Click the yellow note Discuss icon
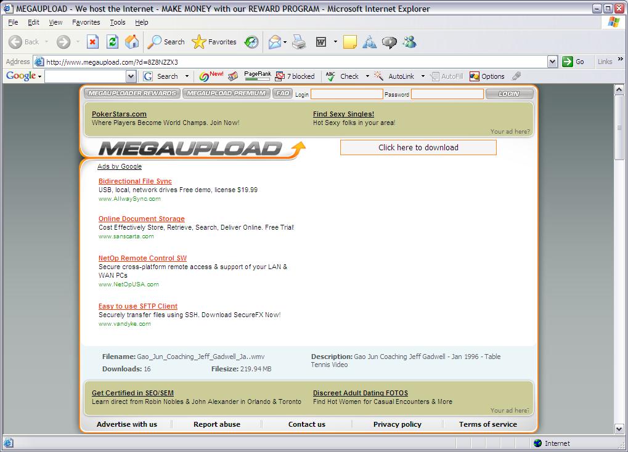The height and width of the screenshot is (452, 628). pos(349,42)
